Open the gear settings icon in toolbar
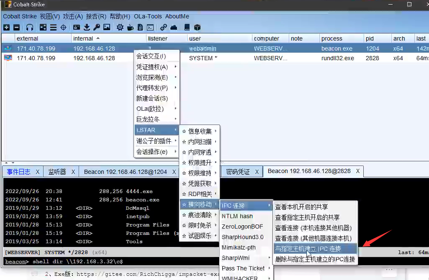 click(x=120, y=28)
